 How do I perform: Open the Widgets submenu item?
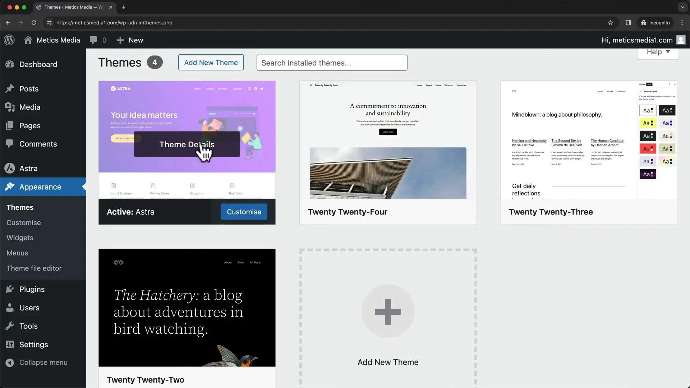pos(20,238)
